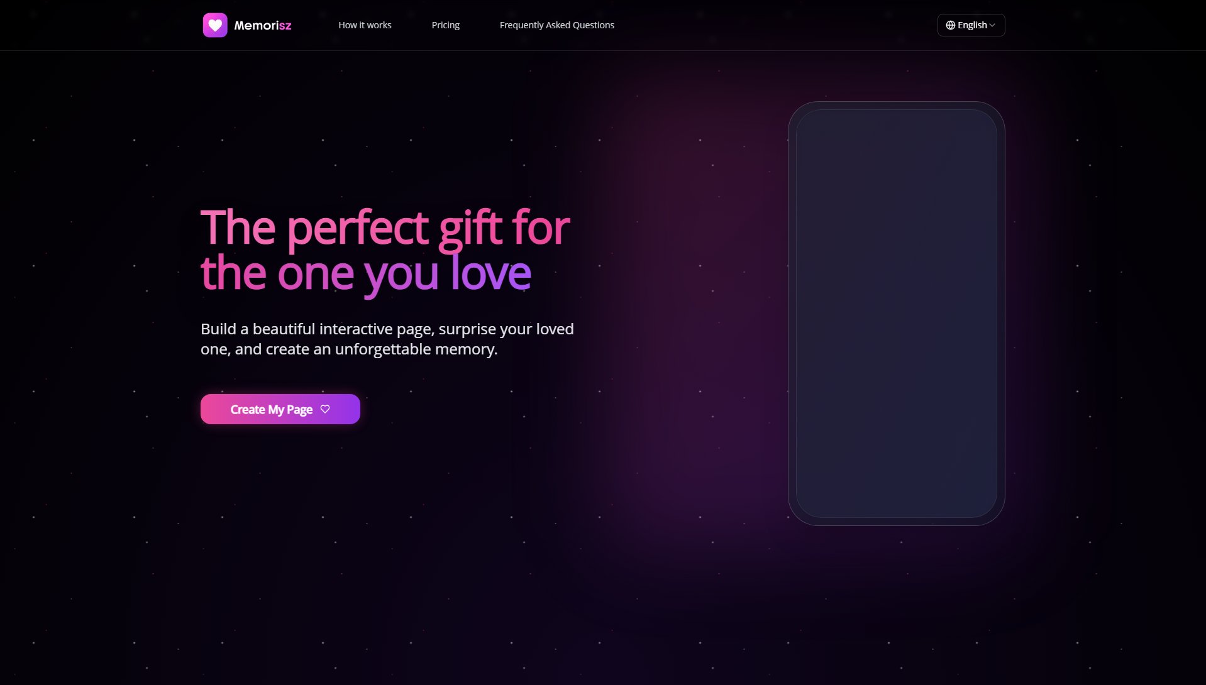Viewport: 1206px width, 685px height.
Task: Click the "the one you love" headline line
Action: click(366, 274)
